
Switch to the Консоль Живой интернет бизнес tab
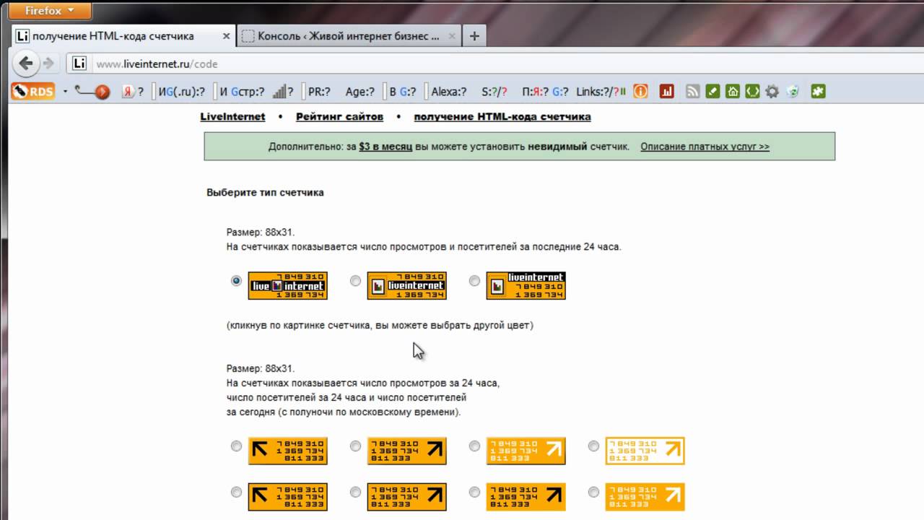coord(349,35)
